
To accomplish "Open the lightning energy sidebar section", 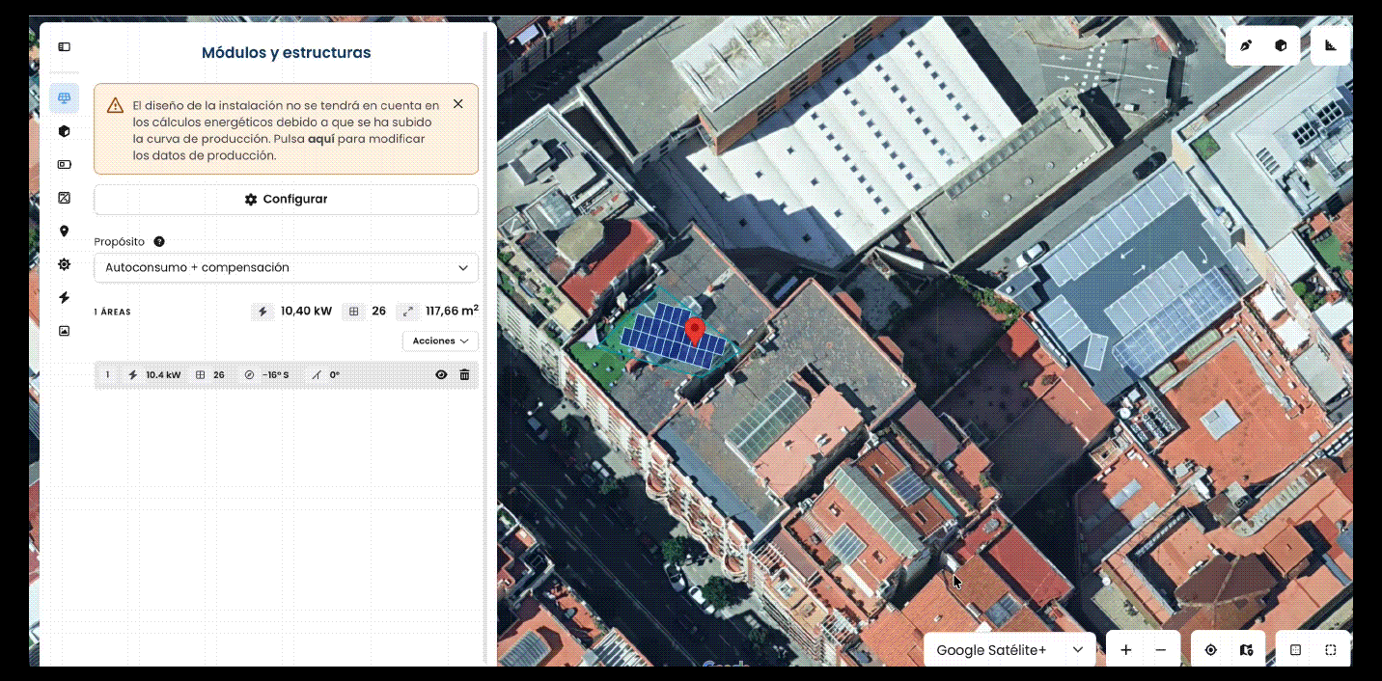I will 64,298.
